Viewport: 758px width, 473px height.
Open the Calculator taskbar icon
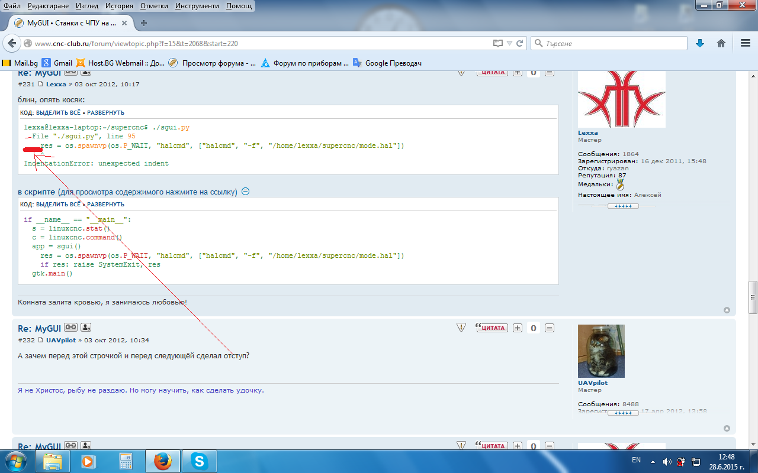click(x=126, y=461)
